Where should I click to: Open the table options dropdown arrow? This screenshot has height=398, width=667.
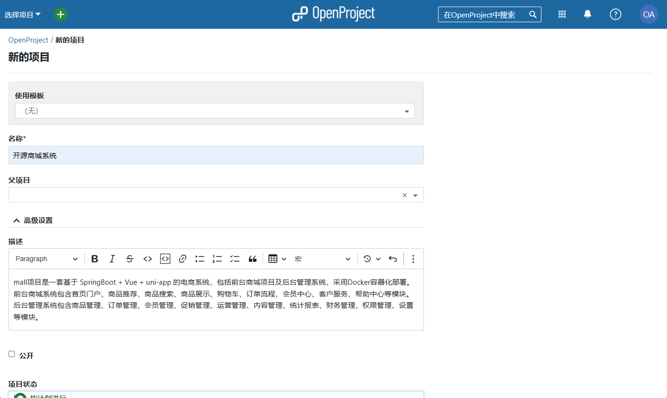coord(284,259)
